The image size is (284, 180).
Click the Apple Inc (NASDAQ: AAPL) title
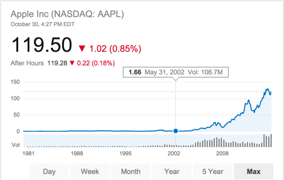pos(67,14)
